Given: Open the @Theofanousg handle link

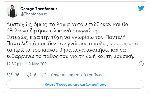Looking at the screenshot, I should pos(34,14).
